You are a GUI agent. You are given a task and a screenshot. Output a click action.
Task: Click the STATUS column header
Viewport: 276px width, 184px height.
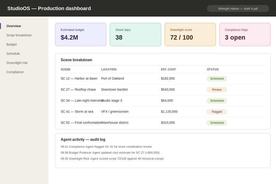click(213, 69)
